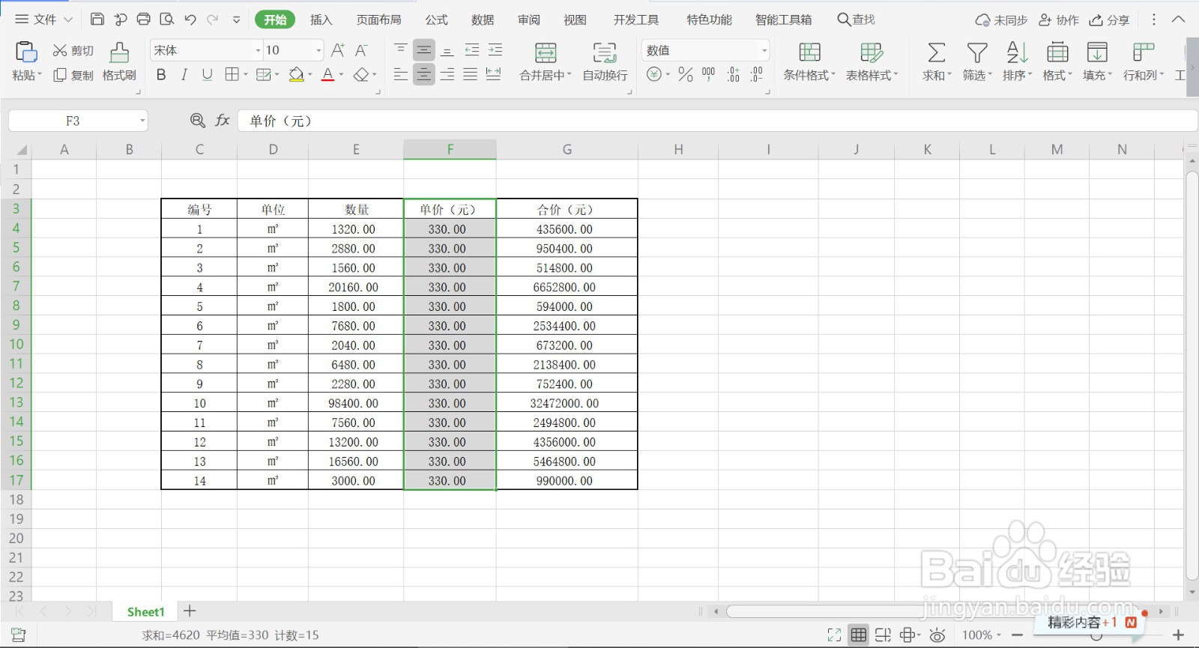The image size is (1199, 648).
Task: Switch to the 页面布局 tab
Action: point(378,19)
